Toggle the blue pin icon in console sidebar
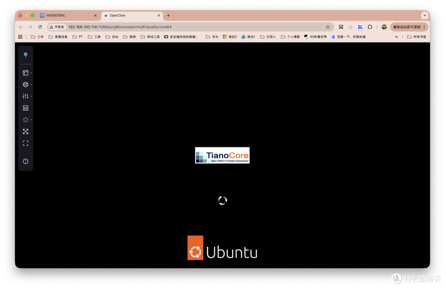Screen dimensions: 445x288 point(26,55)
